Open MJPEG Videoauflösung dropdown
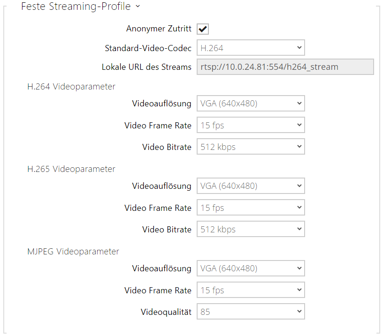 (x=251, y=268)
